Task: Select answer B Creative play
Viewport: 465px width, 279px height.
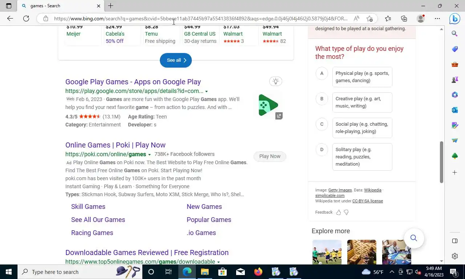Action: tap(362, 102)
